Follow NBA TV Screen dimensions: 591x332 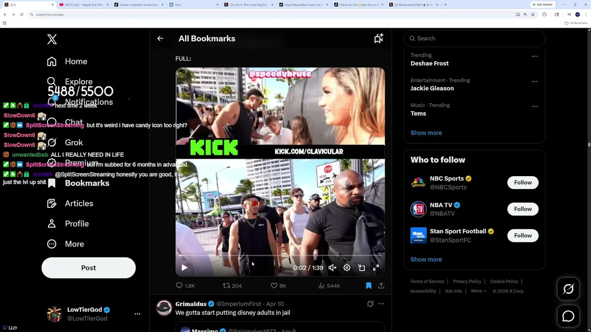(x=523, y=209)
